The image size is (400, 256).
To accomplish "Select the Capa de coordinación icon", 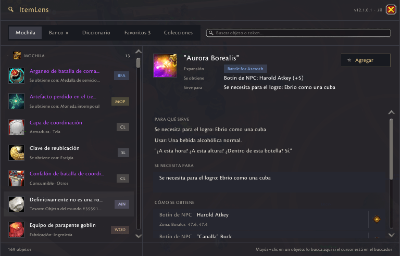I will [x=16, y=127].
